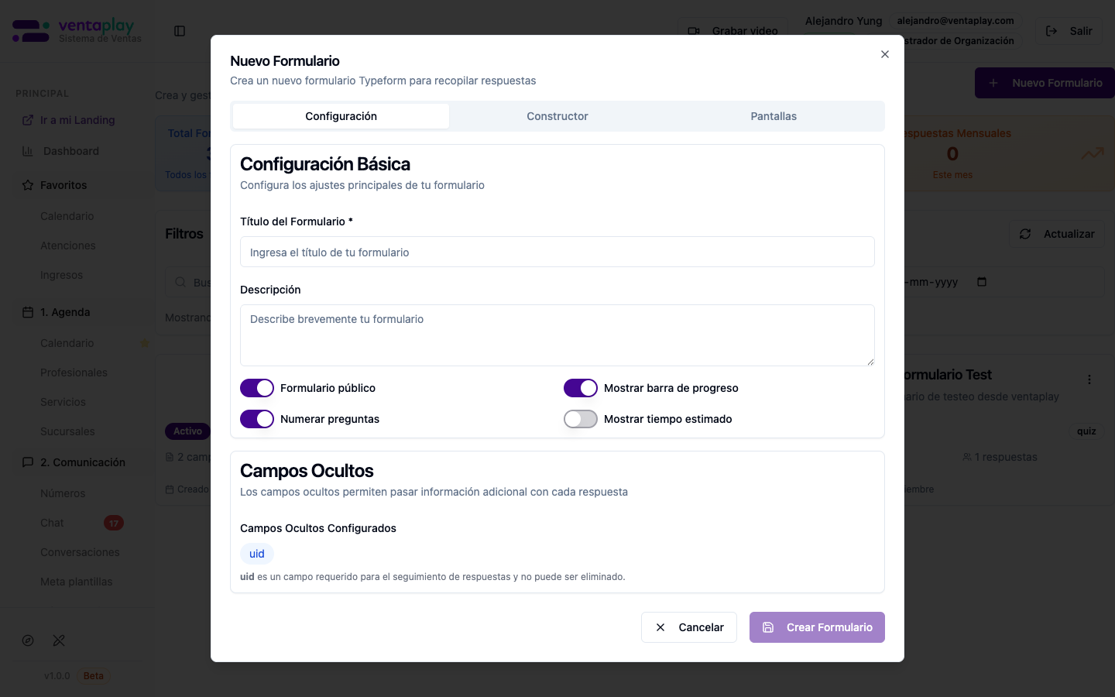
Task: Open the compass icon in sidebar footer
Action: 28,640
